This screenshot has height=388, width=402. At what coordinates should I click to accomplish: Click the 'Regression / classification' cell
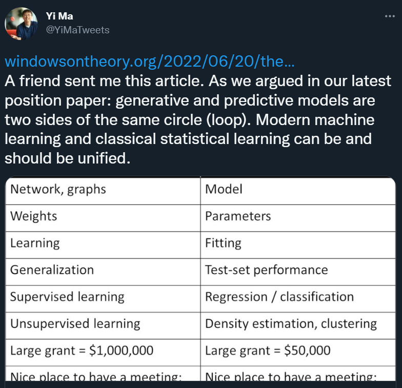tap(298, 298)
